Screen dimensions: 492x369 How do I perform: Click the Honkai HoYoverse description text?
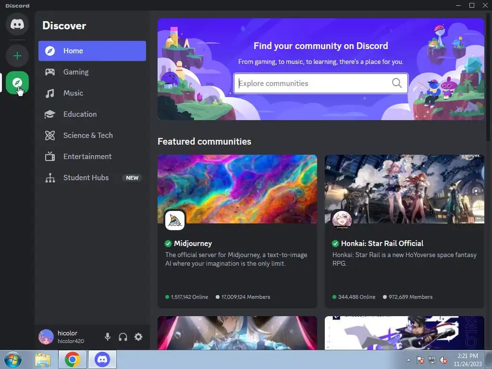click(x=404, y=259)
